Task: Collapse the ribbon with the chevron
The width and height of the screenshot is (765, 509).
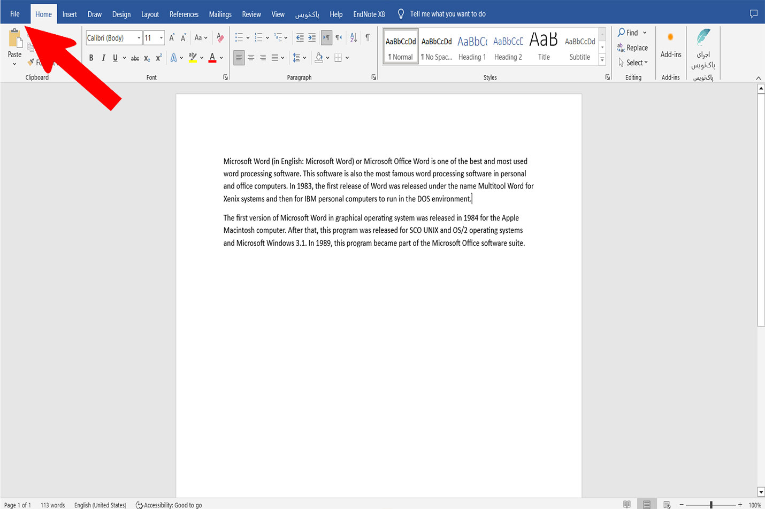Action: pos(759,78)
